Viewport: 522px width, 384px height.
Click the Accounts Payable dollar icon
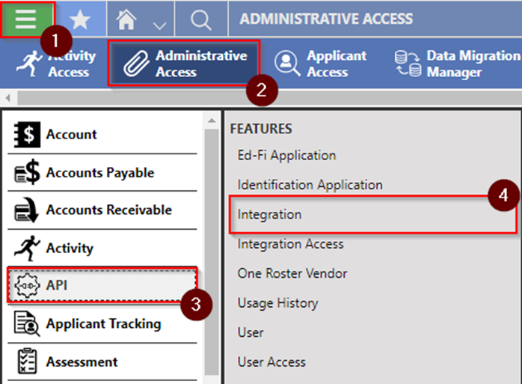pyautogui.click(x=27, y=172)
